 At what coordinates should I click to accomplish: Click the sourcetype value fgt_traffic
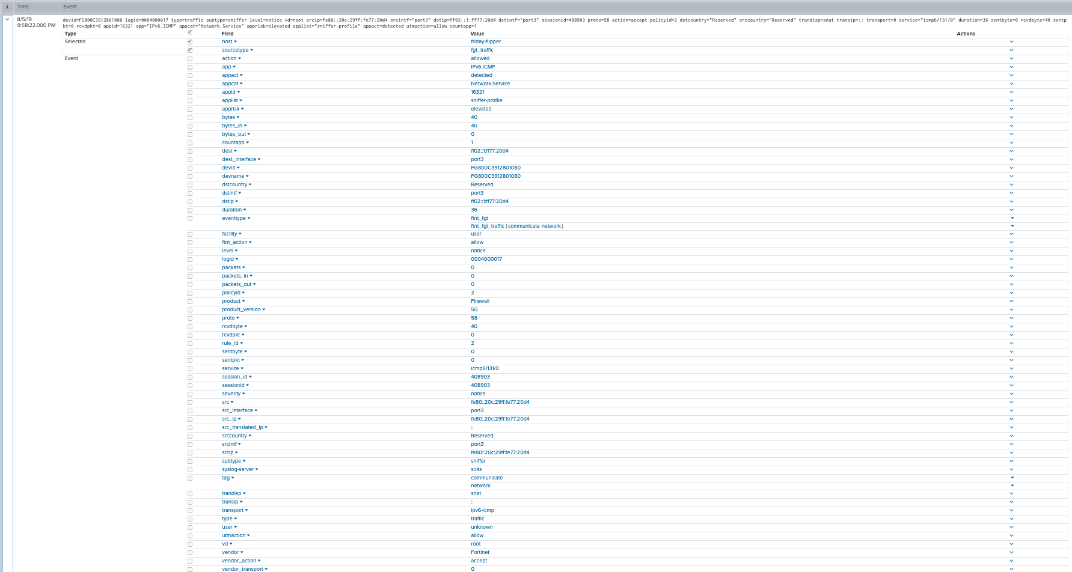click(482, 50)
